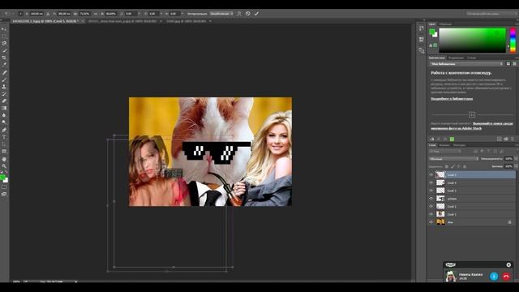The width and height of the screenshot is (519, 292).
Task: Switch to the Коррекция (Adjustments) tab
Action: click(456, 58)
